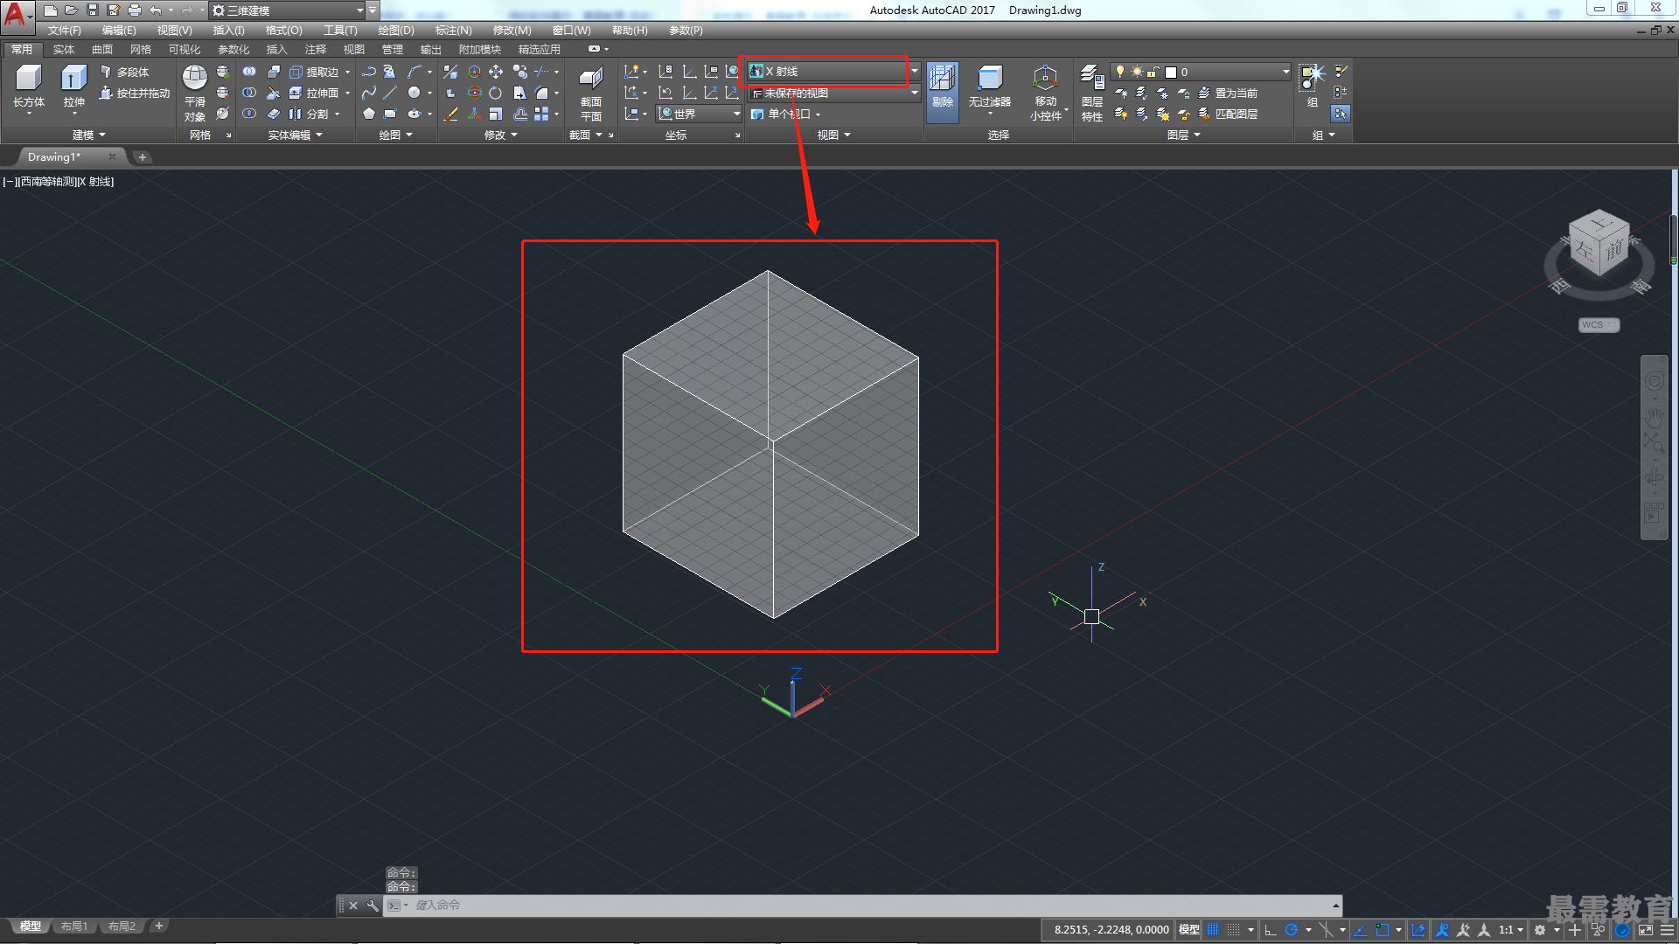Switch to the 曲面 ribbon tab
The height and width of the screenshot is (944, 1679).
101,49
